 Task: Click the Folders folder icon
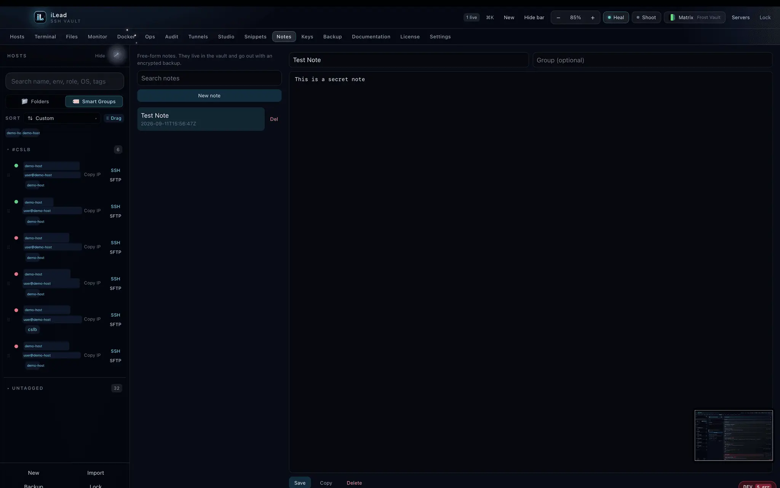pos(25,101)
